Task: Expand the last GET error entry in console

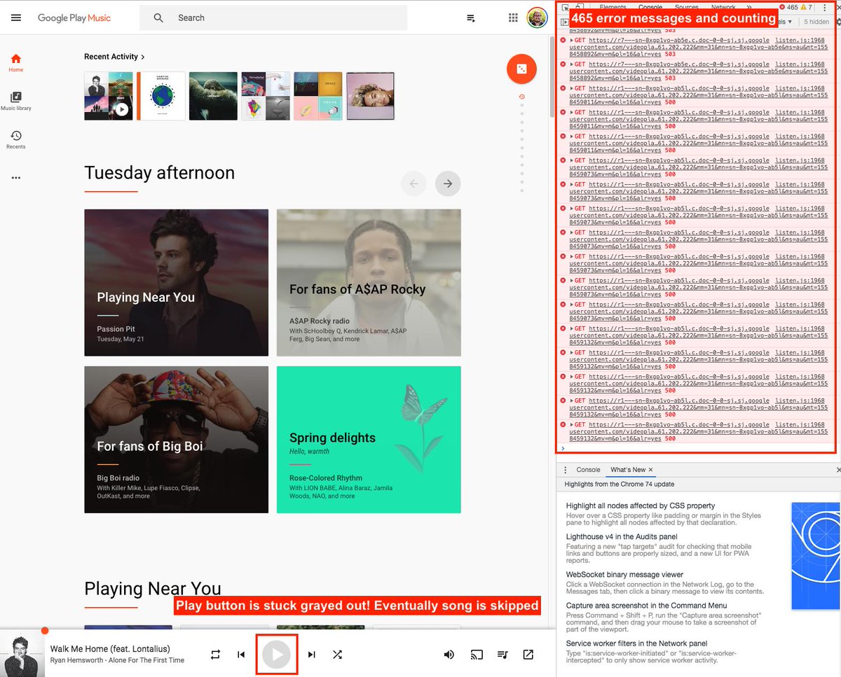Action: [x=572, y=425]
